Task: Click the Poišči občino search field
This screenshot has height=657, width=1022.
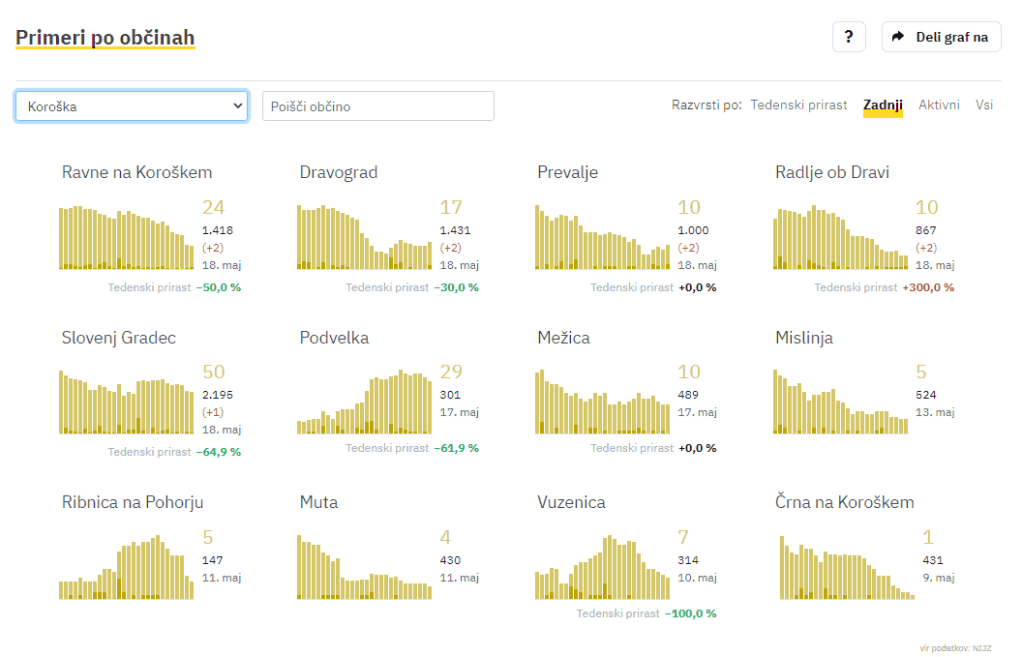Action: (x=377, y=106)
